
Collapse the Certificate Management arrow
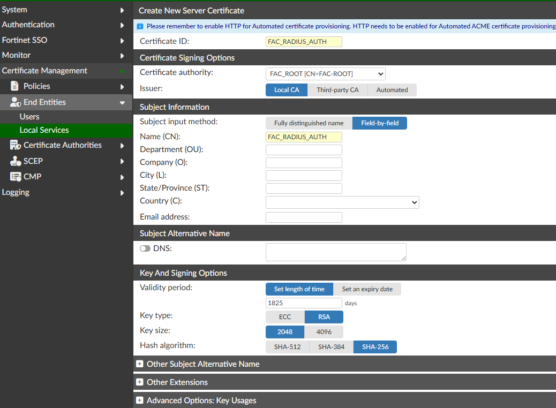point(122,71)
